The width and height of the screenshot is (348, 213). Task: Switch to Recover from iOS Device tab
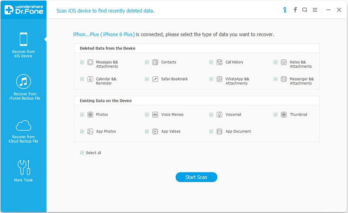pos(23,45)
